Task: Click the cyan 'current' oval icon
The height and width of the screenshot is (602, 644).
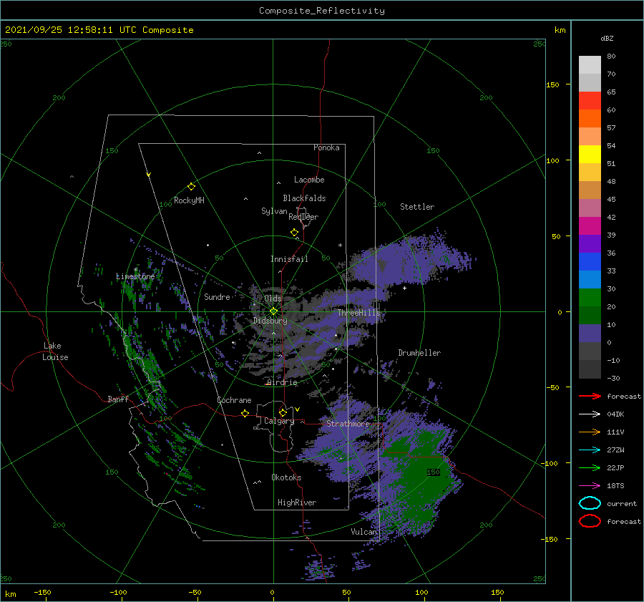Action: tap(590, 503)
